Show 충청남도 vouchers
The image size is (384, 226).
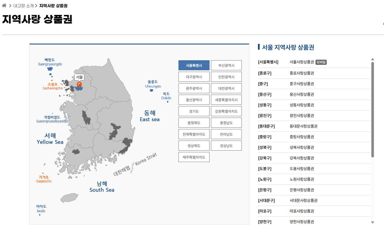(226, 123)
